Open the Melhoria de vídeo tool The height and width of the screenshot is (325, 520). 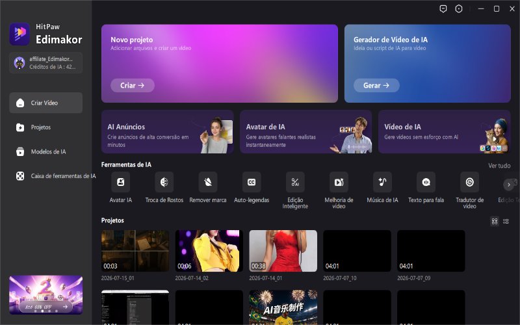pos(339,182)
